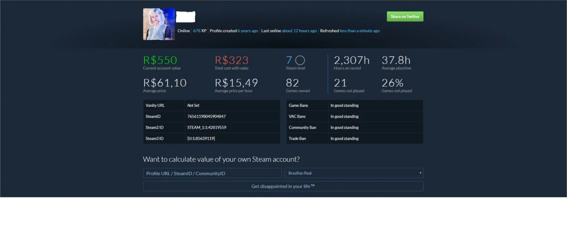
Task: Click the 'Want to calculate value' heading
Action: [221, 159]
